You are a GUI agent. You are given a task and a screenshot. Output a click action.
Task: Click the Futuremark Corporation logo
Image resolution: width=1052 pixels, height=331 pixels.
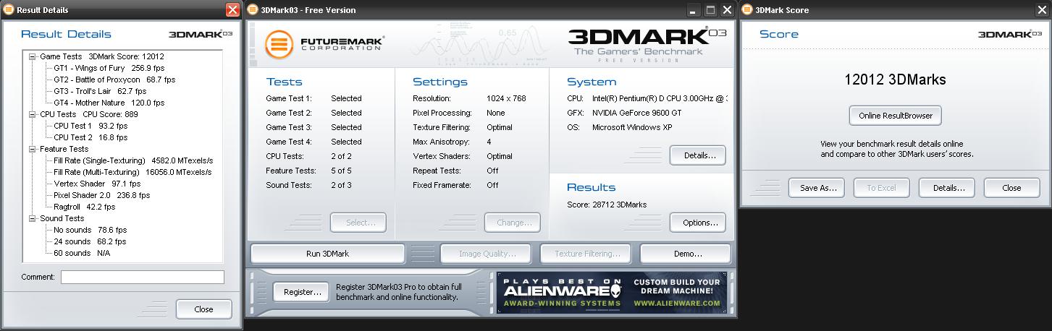point(324,44)
